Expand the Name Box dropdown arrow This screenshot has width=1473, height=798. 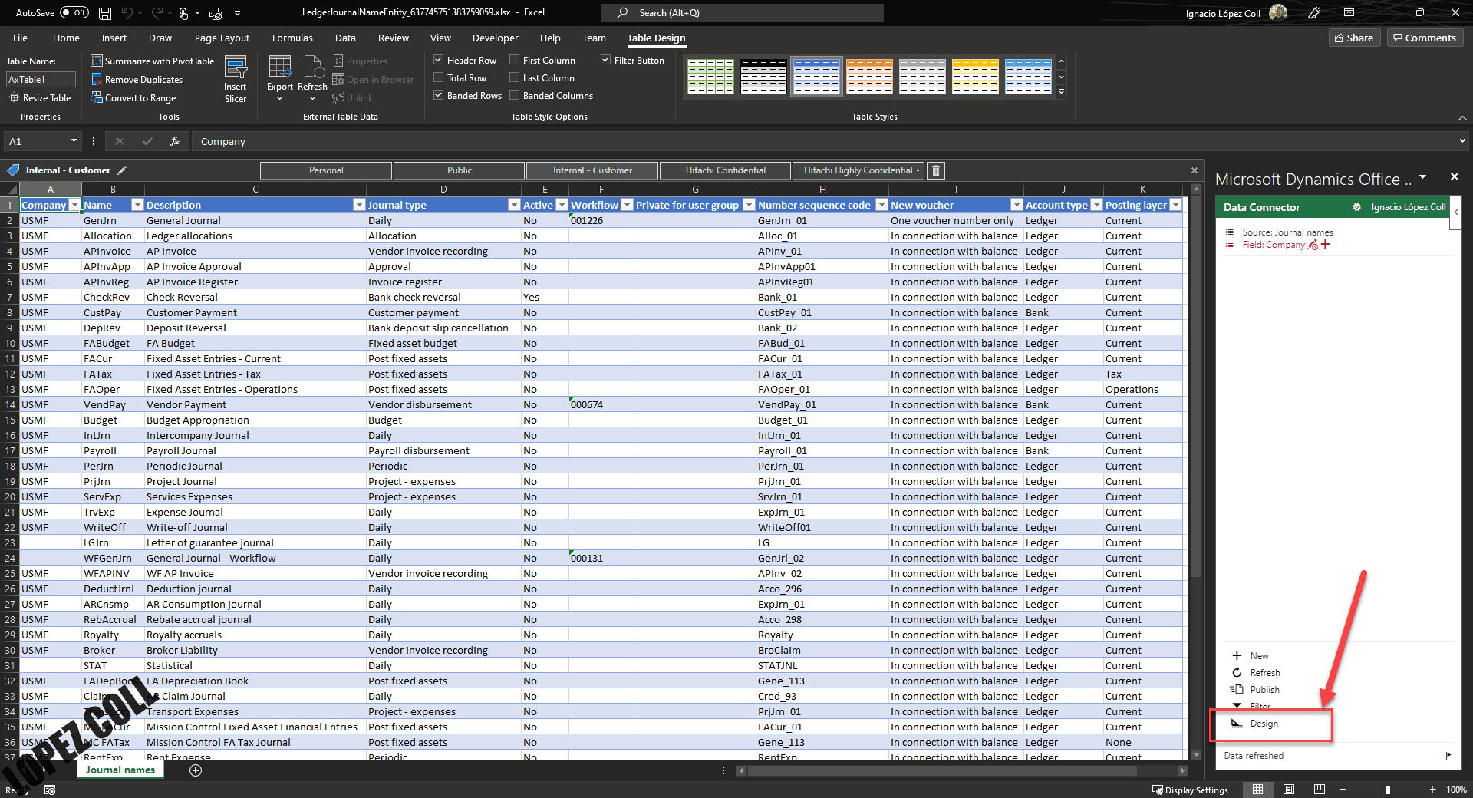(74, 141)
